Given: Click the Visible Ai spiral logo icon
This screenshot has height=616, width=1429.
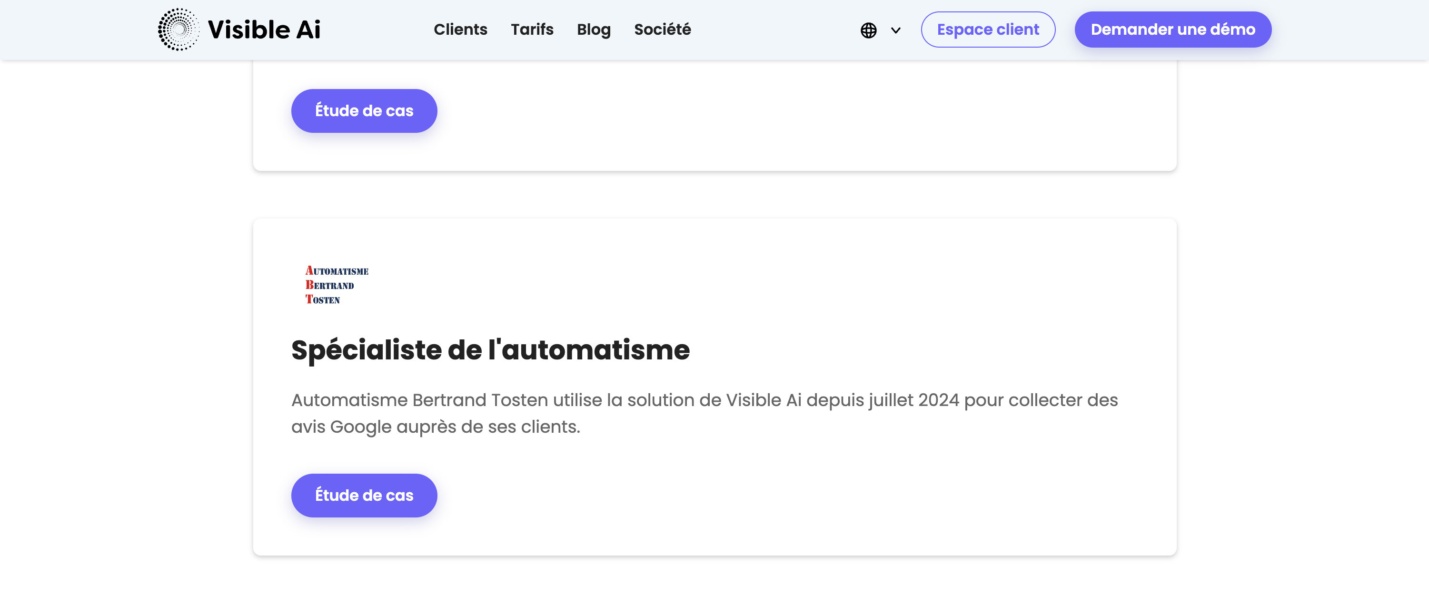Looking at the screenshot, I should 178,30.
